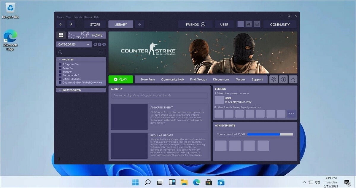Click the green PLAY button

tap(121, 79)
